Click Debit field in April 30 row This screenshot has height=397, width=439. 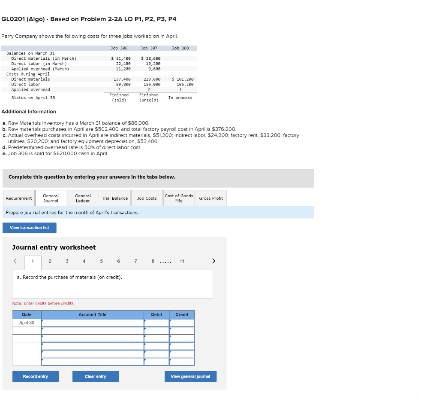pos(156,323)
